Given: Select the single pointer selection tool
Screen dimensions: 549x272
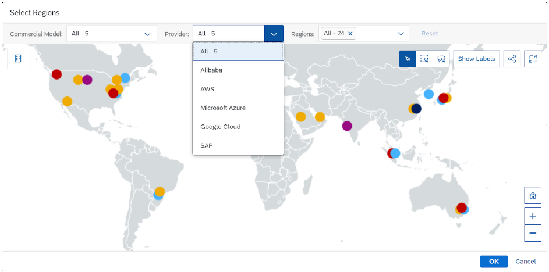Looking at the screenshot, I should pos(408,59).
